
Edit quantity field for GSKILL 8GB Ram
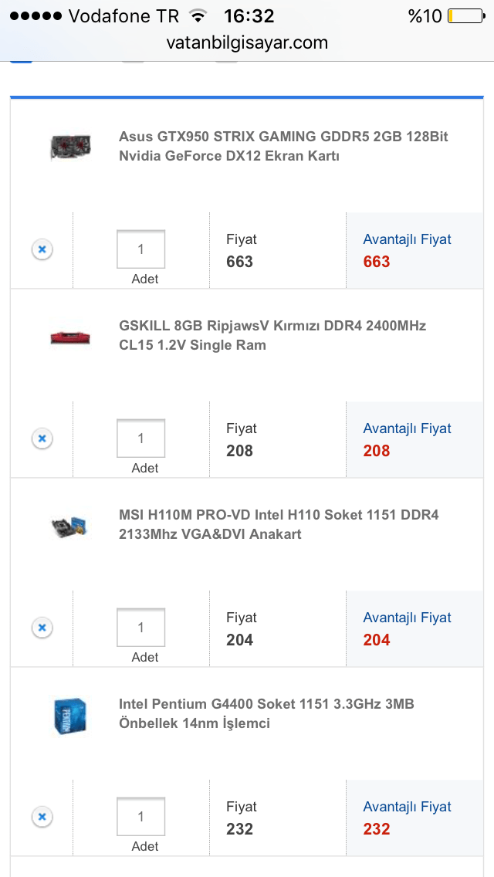[x=140, y=438]
